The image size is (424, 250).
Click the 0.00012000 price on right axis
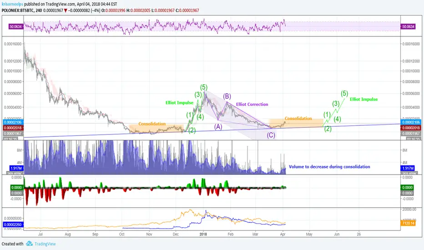click(x=411, y=61)
